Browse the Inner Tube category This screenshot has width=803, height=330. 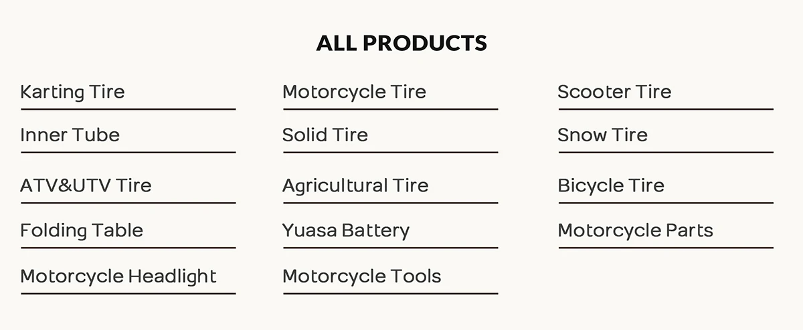70,135
